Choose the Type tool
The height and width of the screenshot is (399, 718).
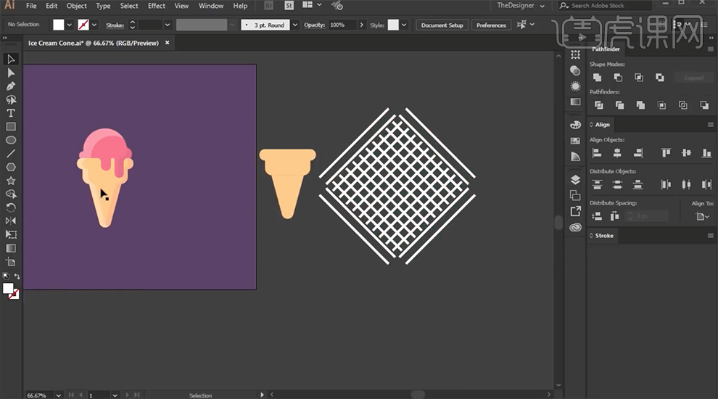tap(11, 113)
